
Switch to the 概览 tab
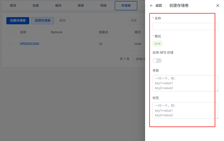coord(14,6)
